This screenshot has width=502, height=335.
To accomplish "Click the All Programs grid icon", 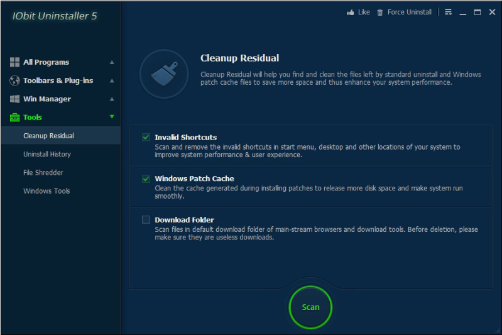I will (x=14, y=62).
